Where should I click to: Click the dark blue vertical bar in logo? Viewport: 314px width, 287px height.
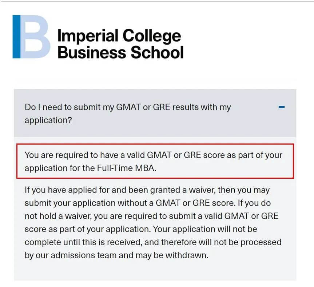[16, 37]
